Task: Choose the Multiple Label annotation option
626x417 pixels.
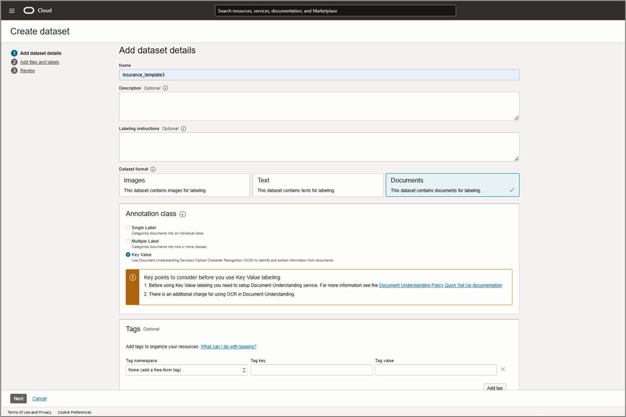Action: point(128,241)
